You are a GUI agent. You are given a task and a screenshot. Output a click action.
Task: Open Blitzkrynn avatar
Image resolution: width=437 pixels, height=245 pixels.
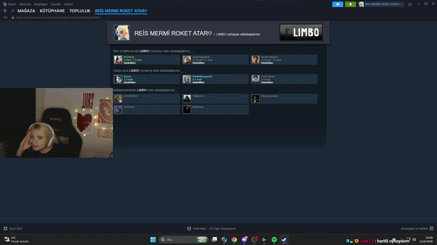coord(187,110)
